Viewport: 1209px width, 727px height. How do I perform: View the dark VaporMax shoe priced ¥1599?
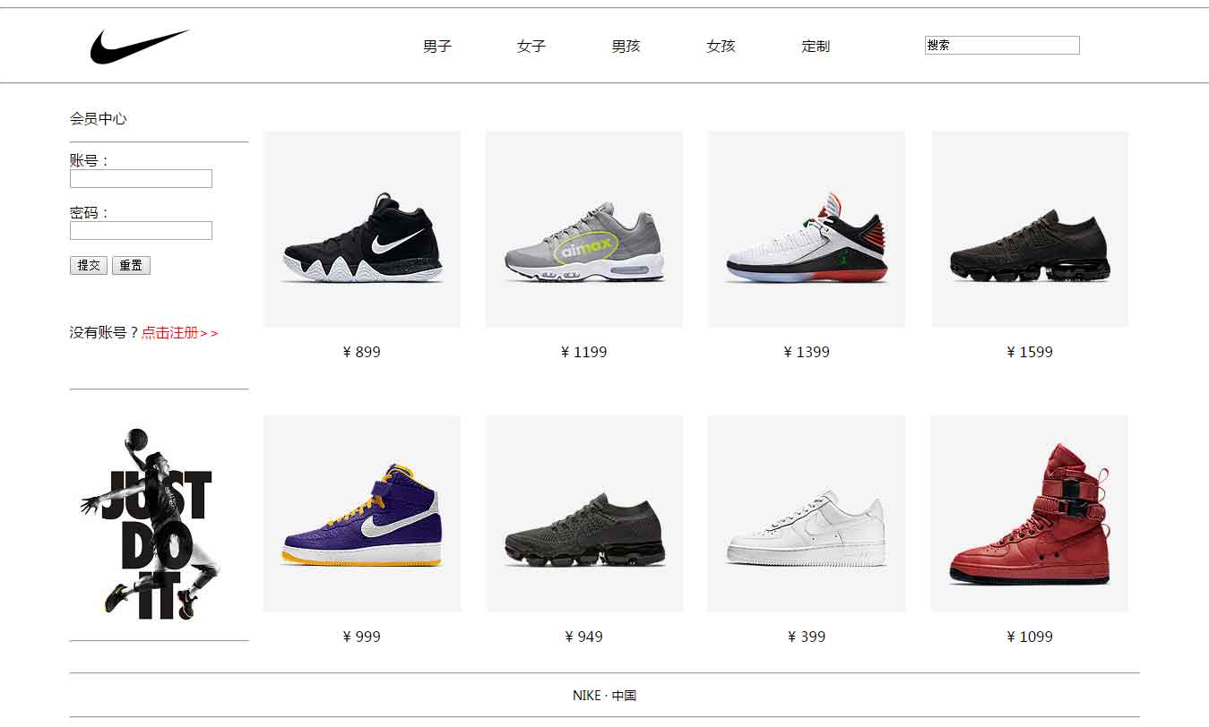[1030, 229]
